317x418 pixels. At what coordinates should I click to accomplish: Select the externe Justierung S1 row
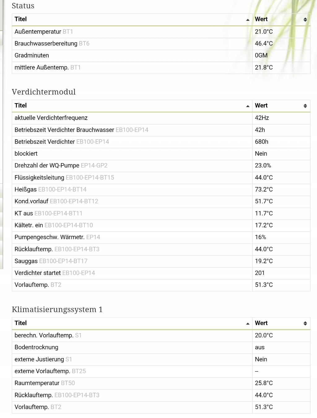pos(161,360)
